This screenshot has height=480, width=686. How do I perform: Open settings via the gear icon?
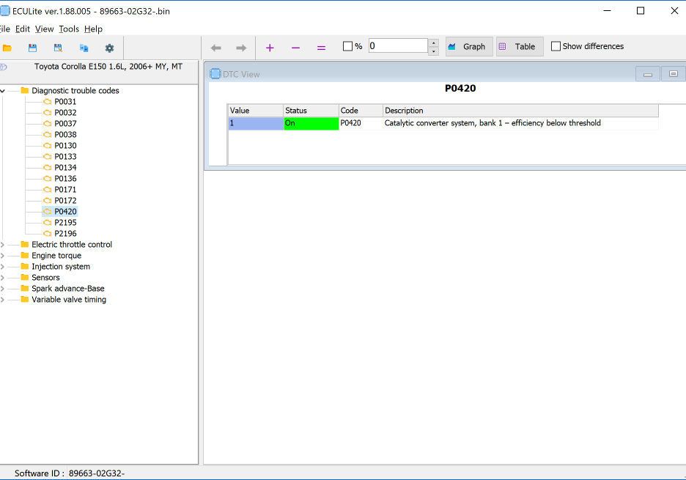click(109, 48)
